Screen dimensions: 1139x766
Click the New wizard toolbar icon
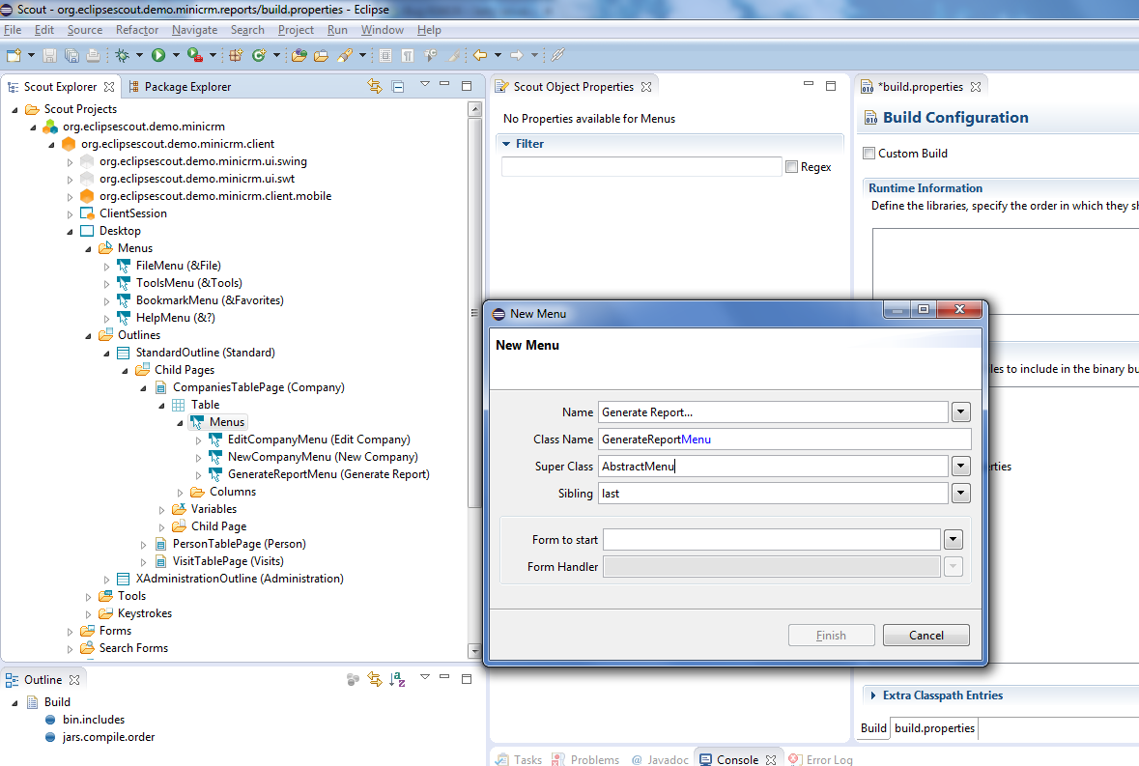point(14,55)
